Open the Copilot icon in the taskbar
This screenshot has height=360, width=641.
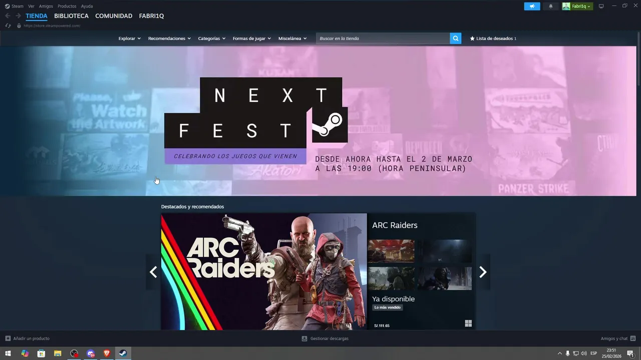pyautogui.click(x=25, y=353)
